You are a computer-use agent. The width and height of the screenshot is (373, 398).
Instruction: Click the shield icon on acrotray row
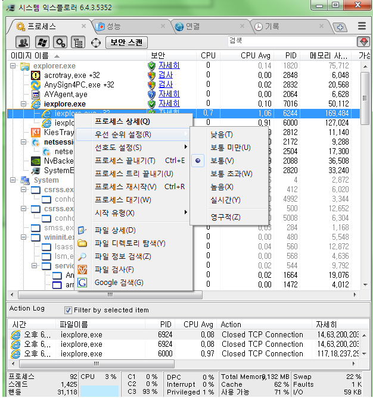tap(151, 76)
